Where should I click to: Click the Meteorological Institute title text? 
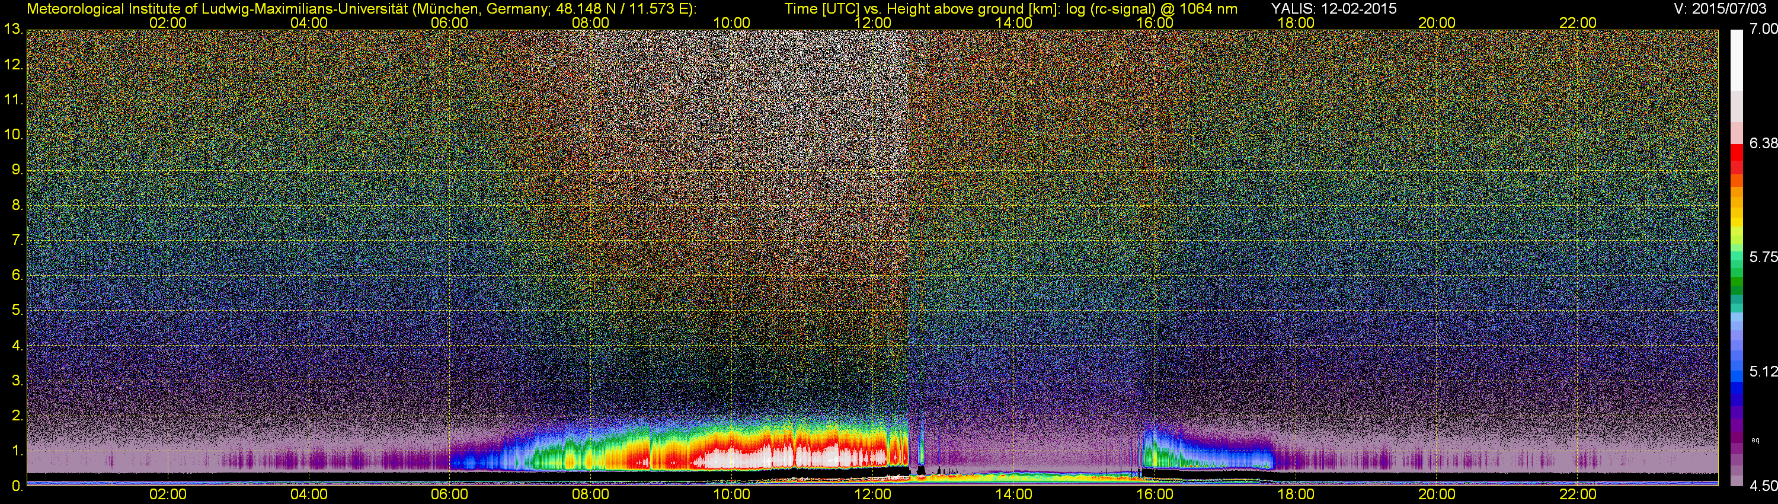(361, 9)
